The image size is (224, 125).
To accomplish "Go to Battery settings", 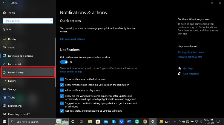I will [12, 81].
